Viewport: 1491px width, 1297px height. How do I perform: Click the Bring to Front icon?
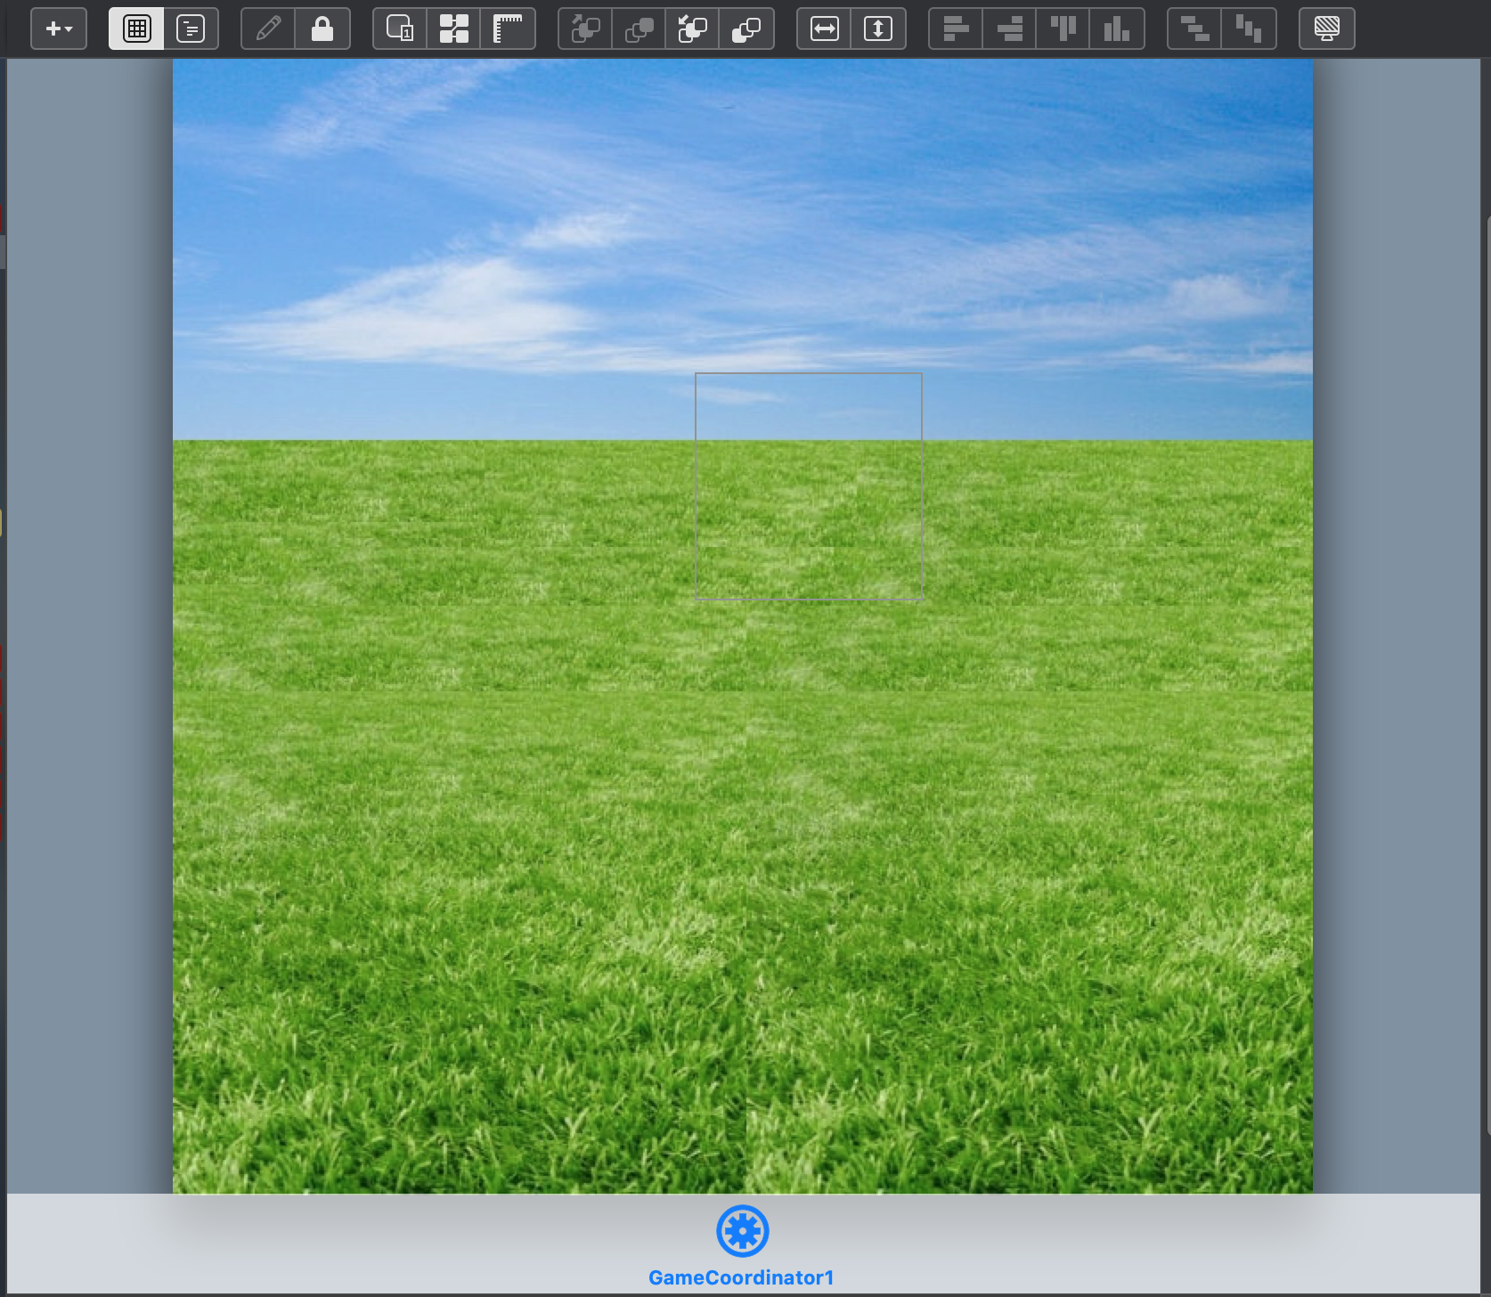click(x=640, y=29)
